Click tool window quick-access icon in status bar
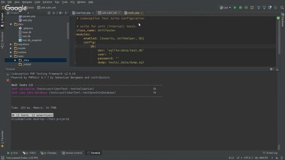285x160 pixels. [3, 158]
